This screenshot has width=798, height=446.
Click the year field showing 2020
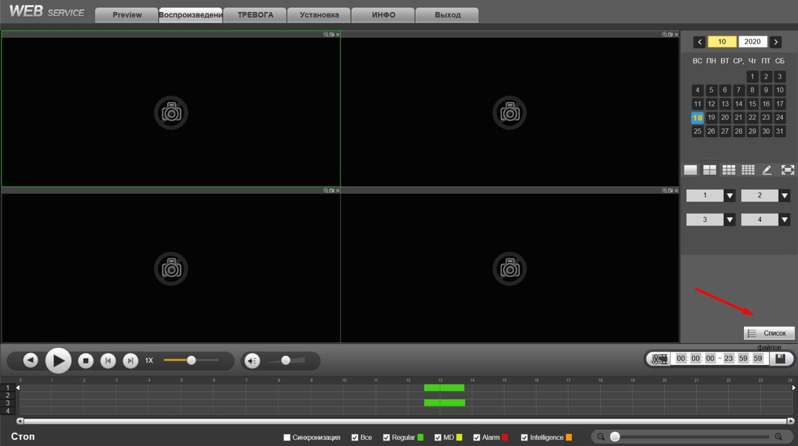tap(752, 42)
